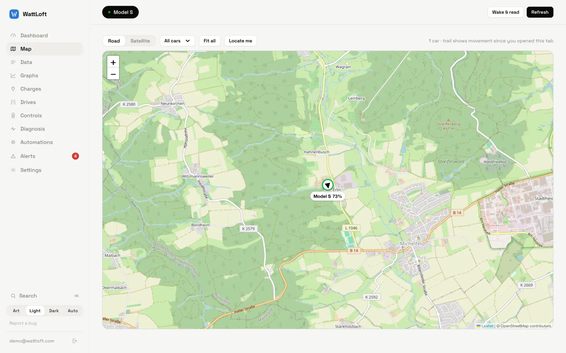Select the Dark theme
Screen dimensions: 566x353
point(54,311)
